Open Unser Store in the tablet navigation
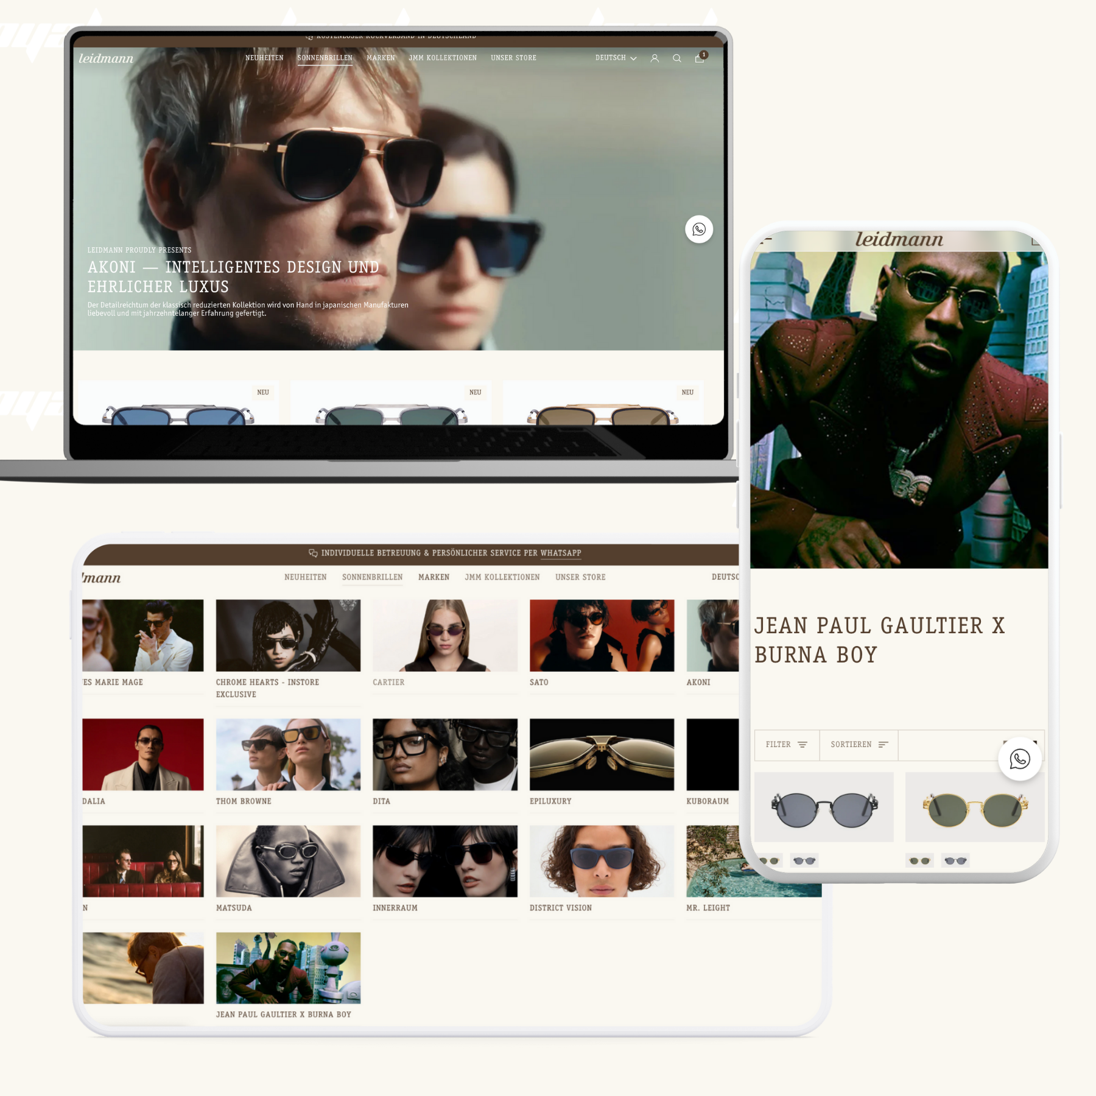The width and height of the screenshot is (1096, 1096). 580,577
